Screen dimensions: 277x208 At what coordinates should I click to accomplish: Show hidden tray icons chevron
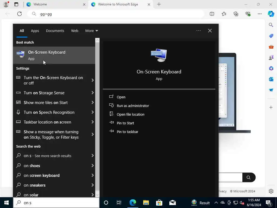tap(216, 203)
